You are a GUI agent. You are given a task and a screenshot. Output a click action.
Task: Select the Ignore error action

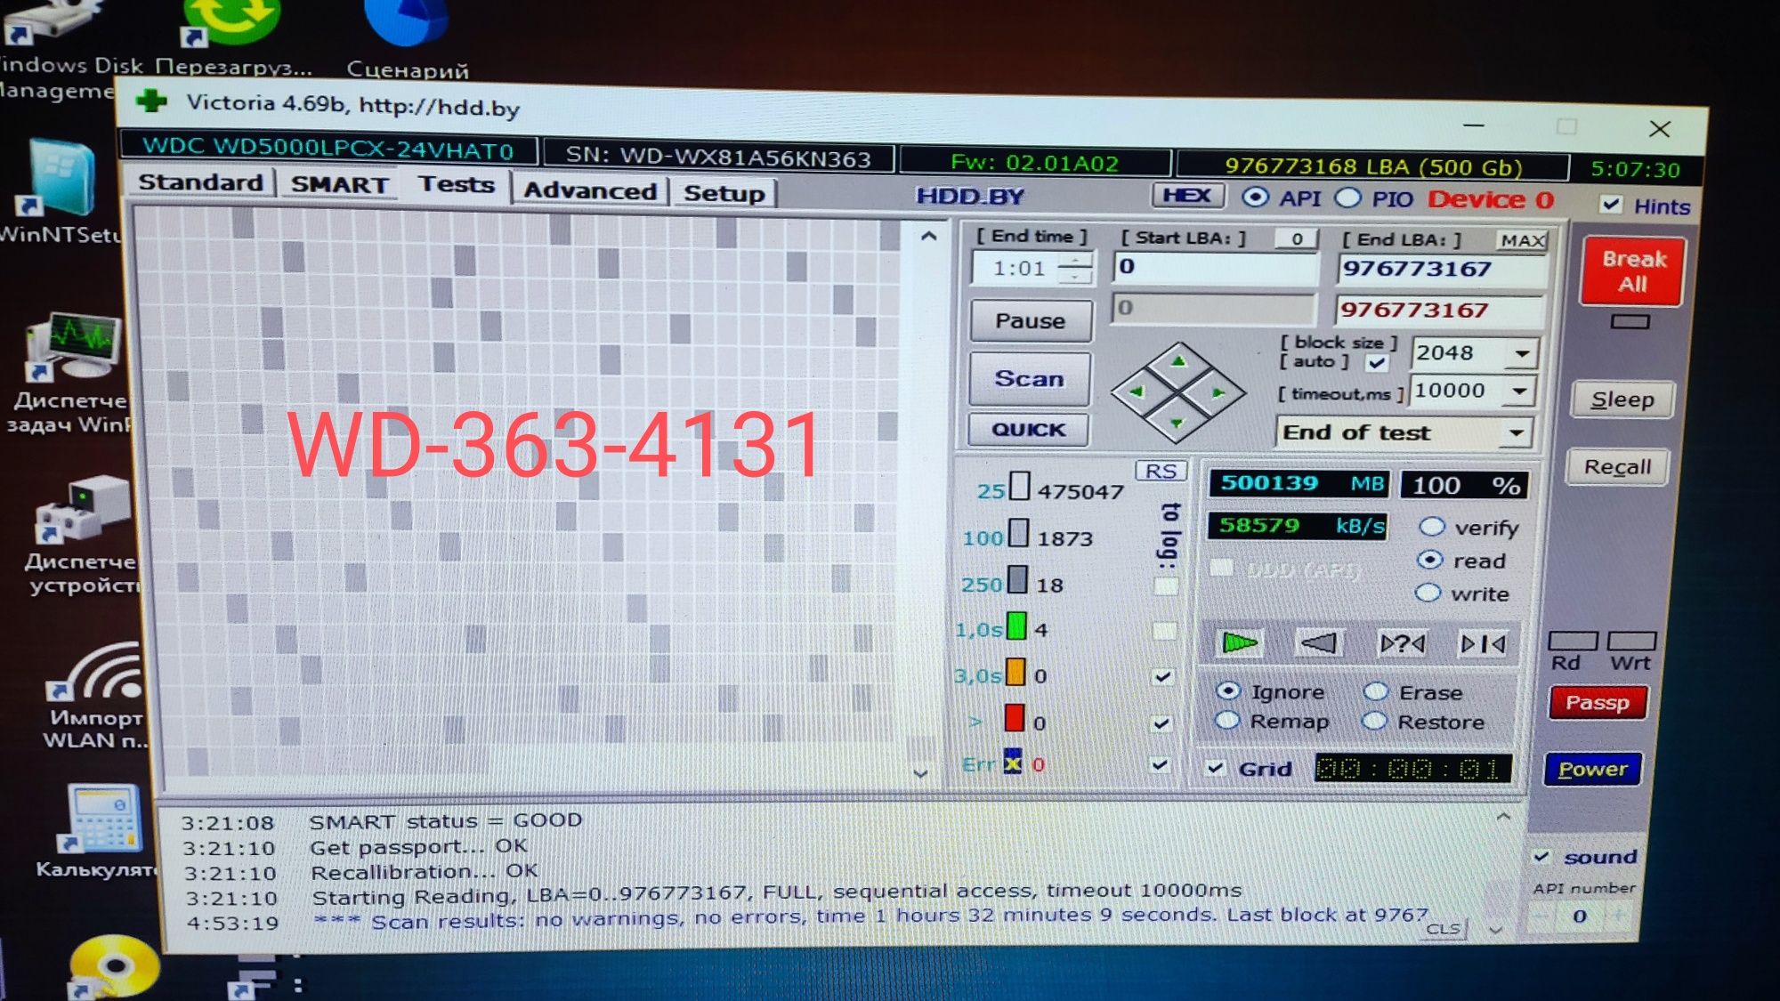1228,690
